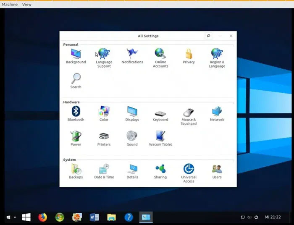Open Sharing settings

(160, 171)
